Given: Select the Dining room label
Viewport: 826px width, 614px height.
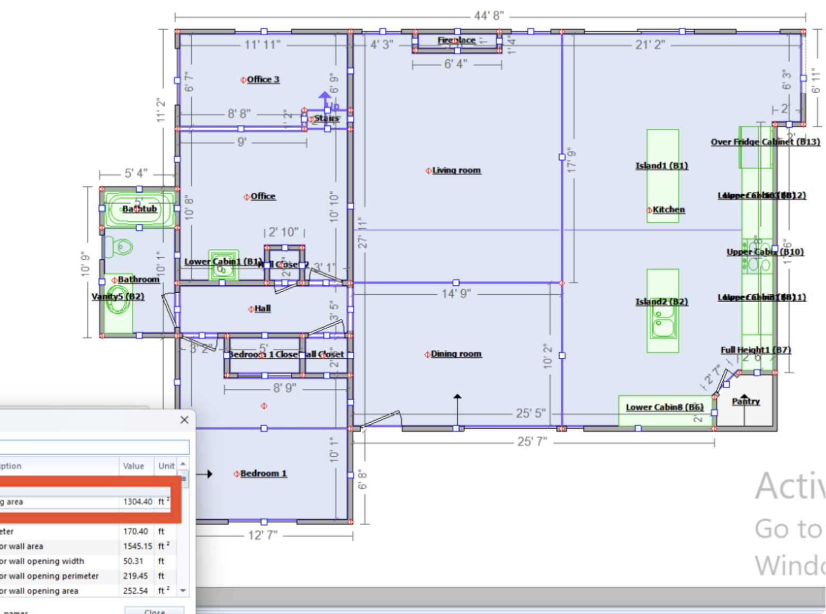Looking at the screenshot, I should coord(456,354).
